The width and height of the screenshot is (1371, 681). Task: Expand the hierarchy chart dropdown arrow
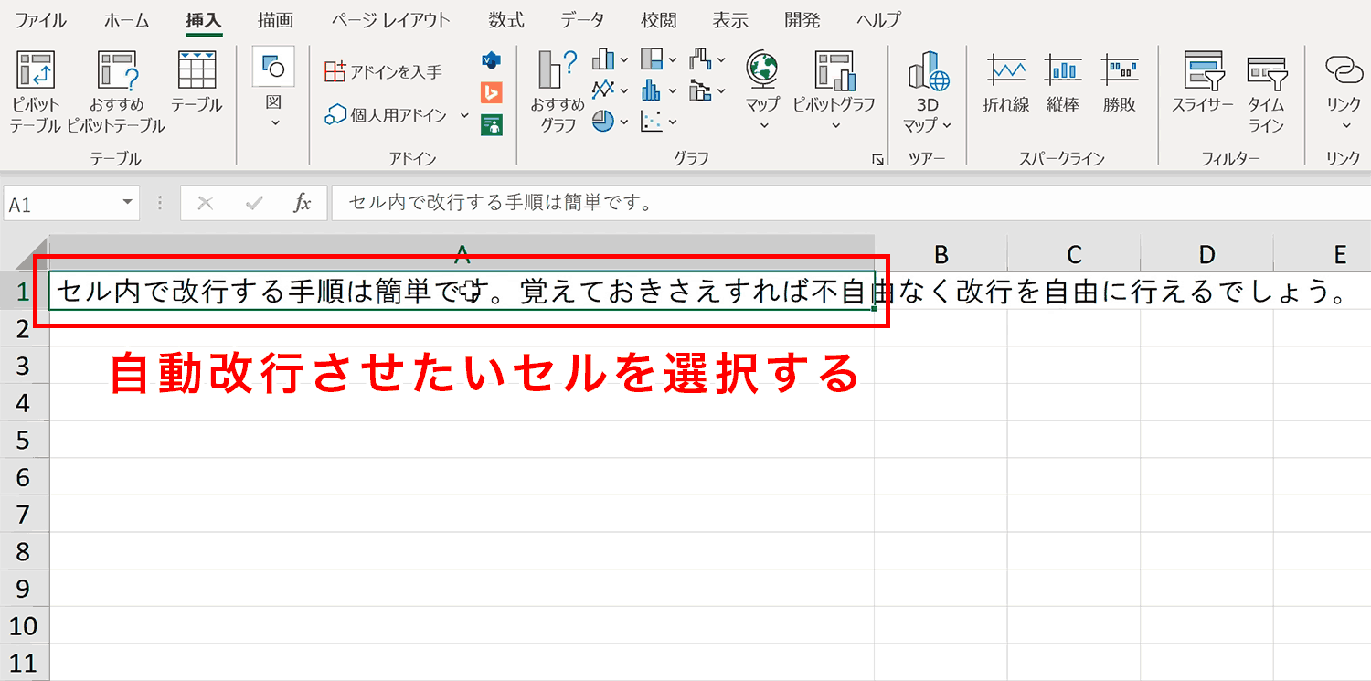tap(673, 61)
